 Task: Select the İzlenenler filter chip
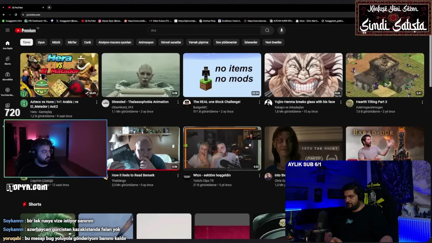pos(251,42)
